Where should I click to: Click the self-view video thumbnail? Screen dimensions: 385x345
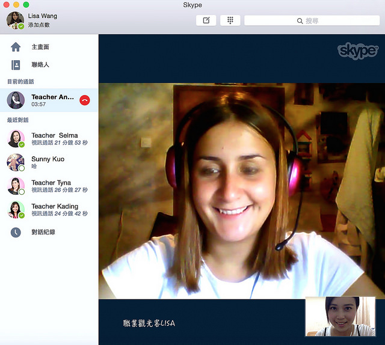click(340, 316)
